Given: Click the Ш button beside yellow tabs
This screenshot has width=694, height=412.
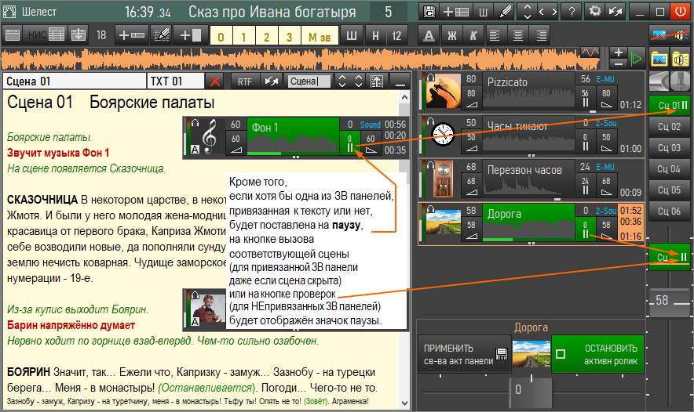Looking at the screenshot, I should pyautogui.click(x=352, y=35).
